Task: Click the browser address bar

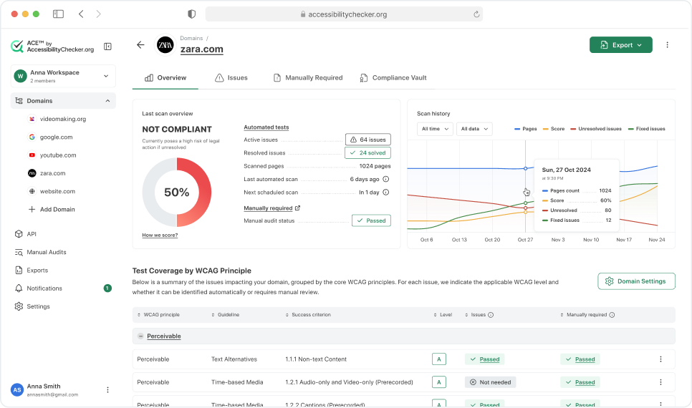Action: [344, 14]
